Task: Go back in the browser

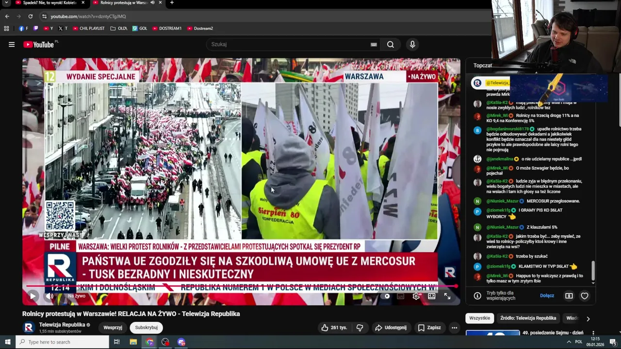Action: [x=7, y=16]
